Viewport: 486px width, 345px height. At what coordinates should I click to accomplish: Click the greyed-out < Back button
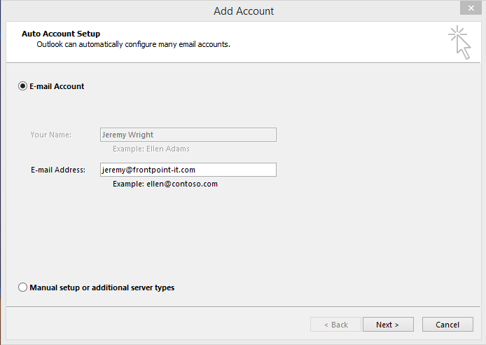coord(335,325)
